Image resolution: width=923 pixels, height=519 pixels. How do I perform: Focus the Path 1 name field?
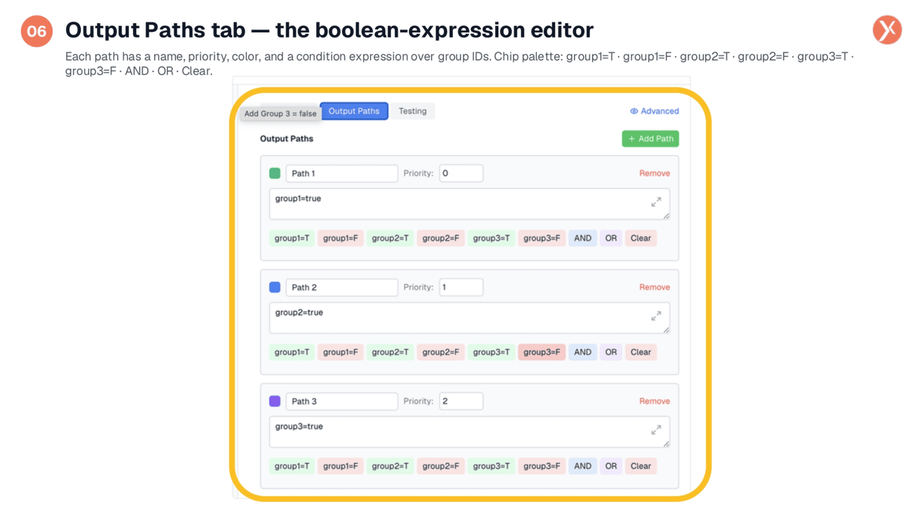tap(342, 173)
